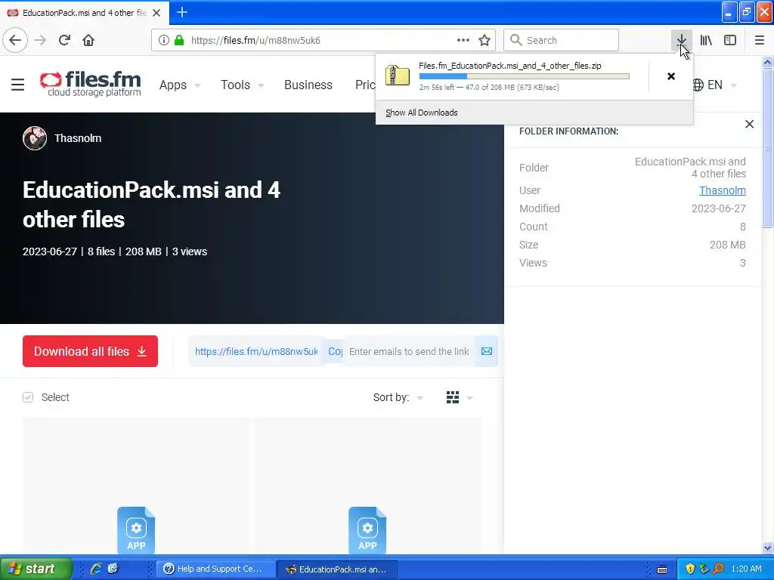
Task: Open a new browser tab
Action: 182,12
